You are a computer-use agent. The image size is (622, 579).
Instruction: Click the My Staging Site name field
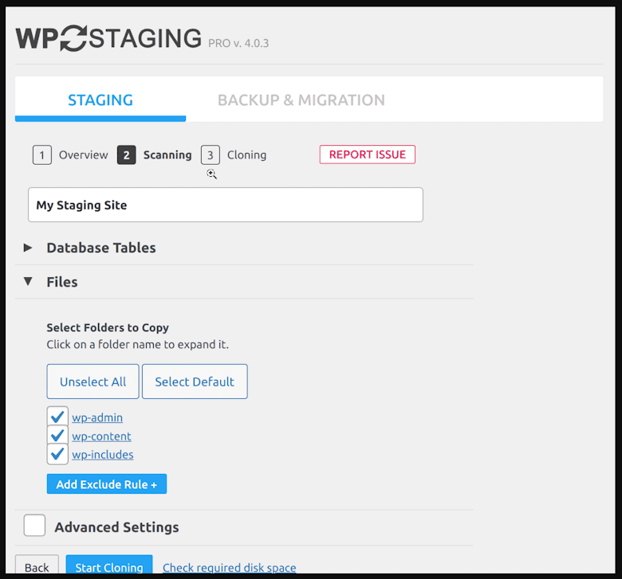point(226,205)
